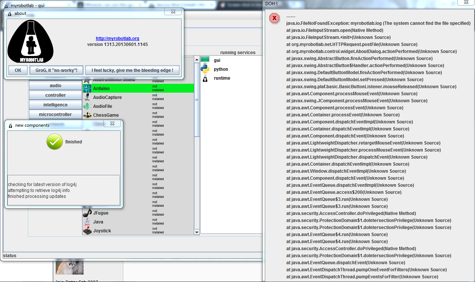This screenshot has height=282, width=475.
Task: Click "not installed" status in Arduino row
Action: (x=158, y=88)
